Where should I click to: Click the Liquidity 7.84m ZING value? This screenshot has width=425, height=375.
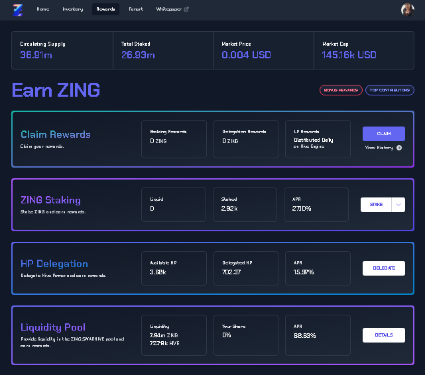(x=164, y=335)
